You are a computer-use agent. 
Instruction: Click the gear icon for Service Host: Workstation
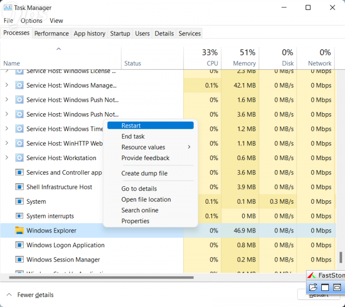click(x=19, y=158)
